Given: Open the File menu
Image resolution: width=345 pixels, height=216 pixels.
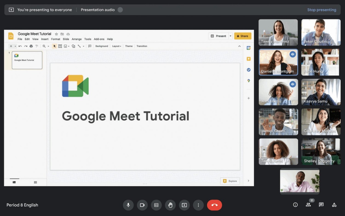Looking at the screenshot, I should [x=20, y=39].
